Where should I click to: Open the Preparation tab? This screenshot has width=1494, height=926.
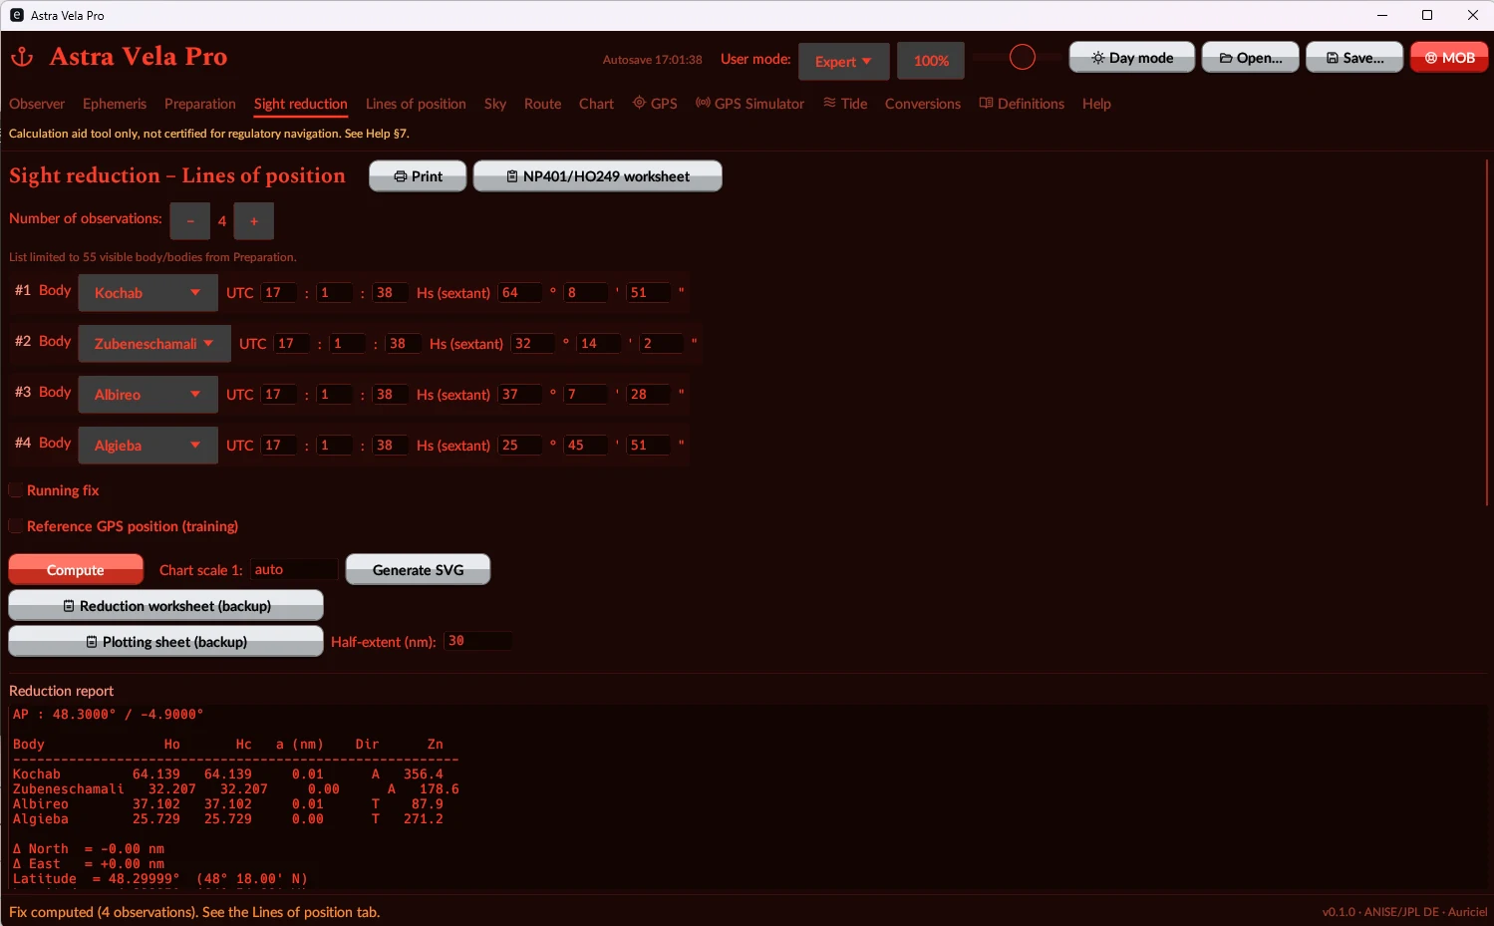pos(200,104)
